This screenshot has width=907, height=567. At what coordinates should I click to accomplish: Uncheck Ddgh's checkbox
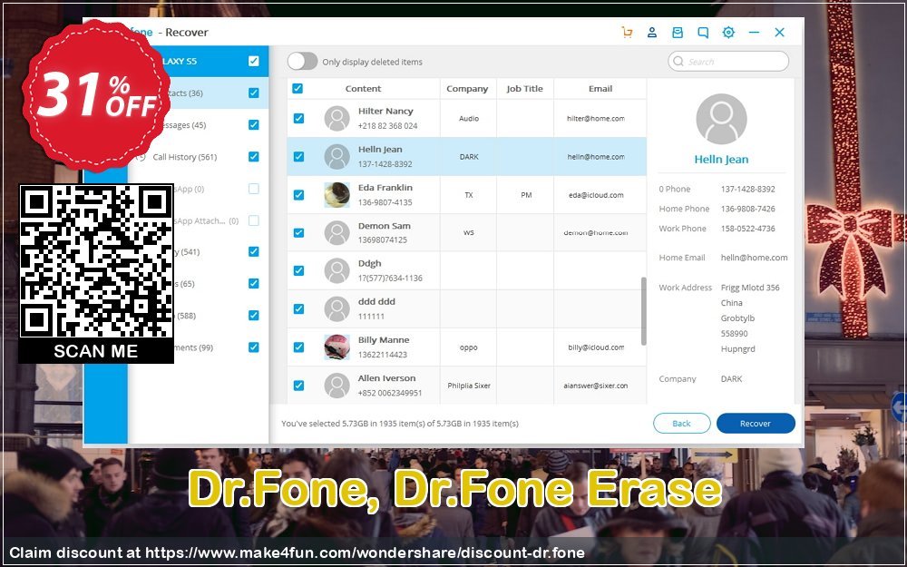(298, 270)
